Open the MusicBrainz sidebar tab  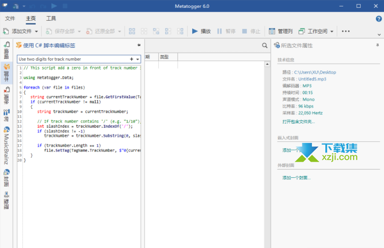[x=6, y=146]
